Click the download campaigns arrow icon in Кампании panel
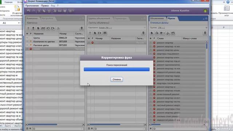The width and height of the screenshot is (233, 131). (x=33, y=28)
